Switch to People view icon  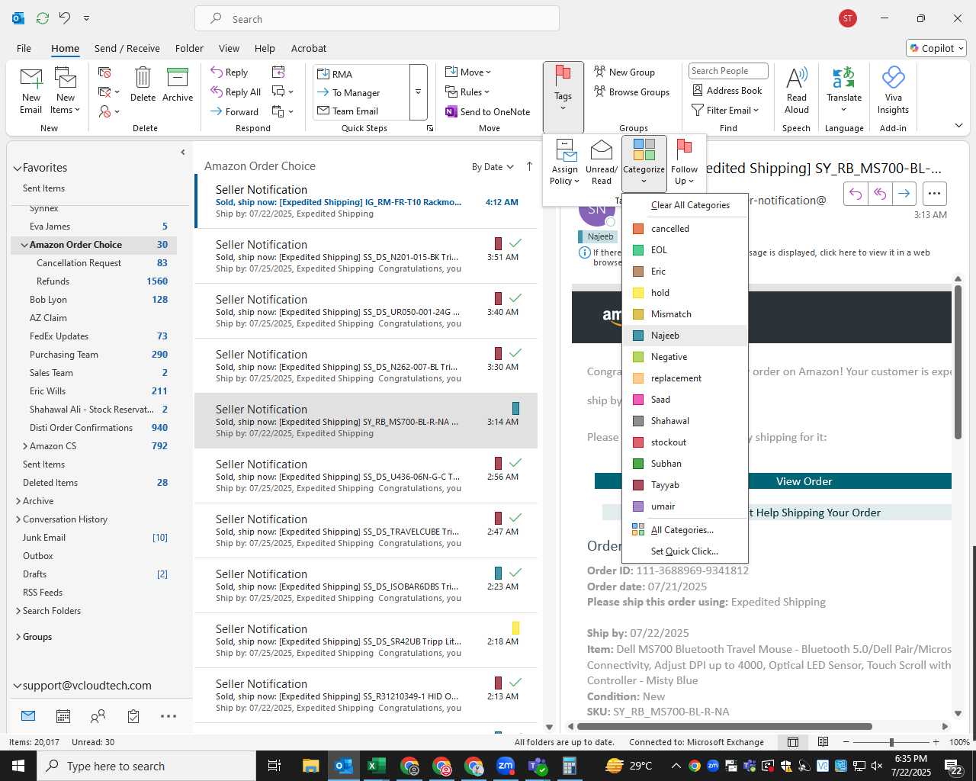pyautogui.click(x=98, y=716)
